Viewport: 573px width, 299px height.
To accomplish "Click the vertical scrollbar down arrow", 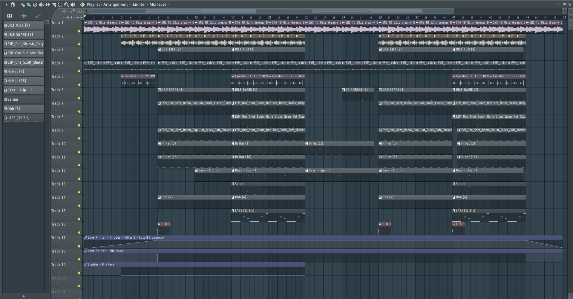I will pos(570,296).
